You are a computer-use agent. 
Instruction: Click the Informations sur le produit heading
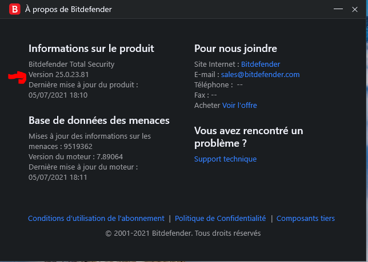(x=91, y=49)
